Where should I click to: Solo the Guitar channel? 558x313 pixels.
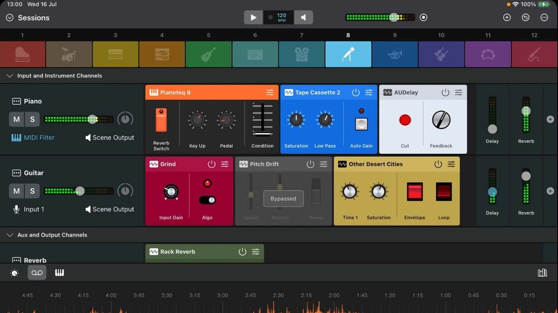(32, 191)
